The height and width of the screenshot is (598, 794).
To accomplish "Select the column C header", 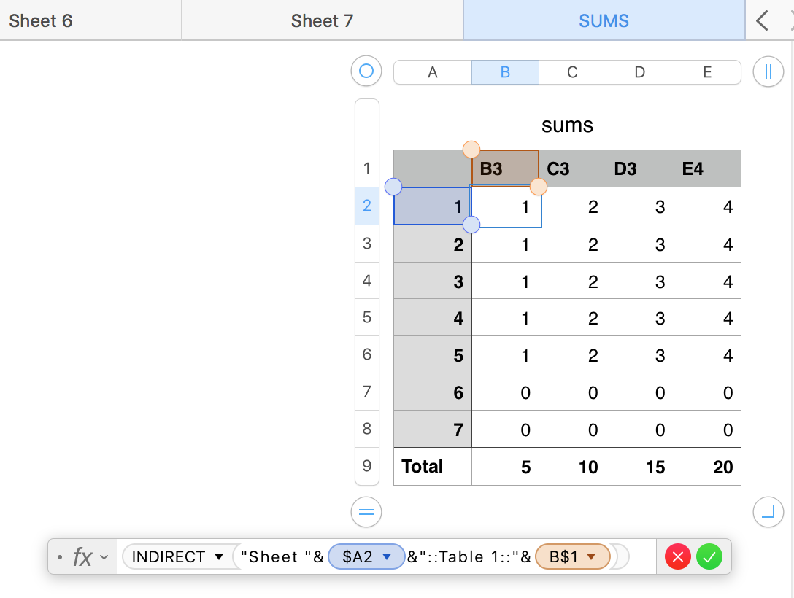I will pyautogui.click(x=572, y=72).
